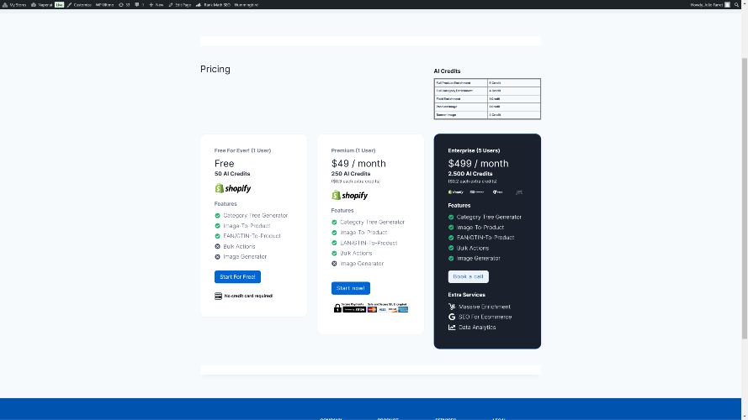This screenshot has height=420, width=748.
Task: Click cross icon beside Premium Image Generator
Action: tap(334, 263)
